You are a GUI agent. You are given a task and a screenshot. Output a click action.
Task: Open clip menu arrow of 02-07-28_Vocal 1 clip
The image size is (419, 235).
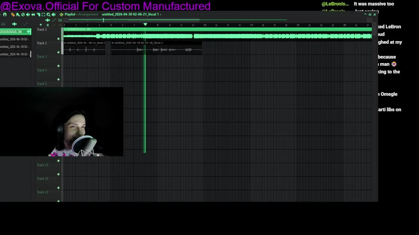(113, 43)
